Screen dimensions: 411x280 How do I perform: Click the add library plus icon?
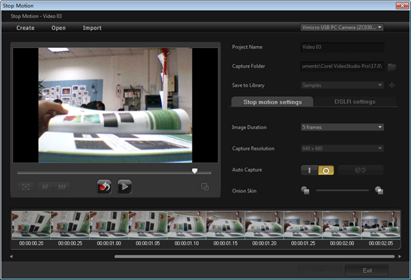[392, 85]
